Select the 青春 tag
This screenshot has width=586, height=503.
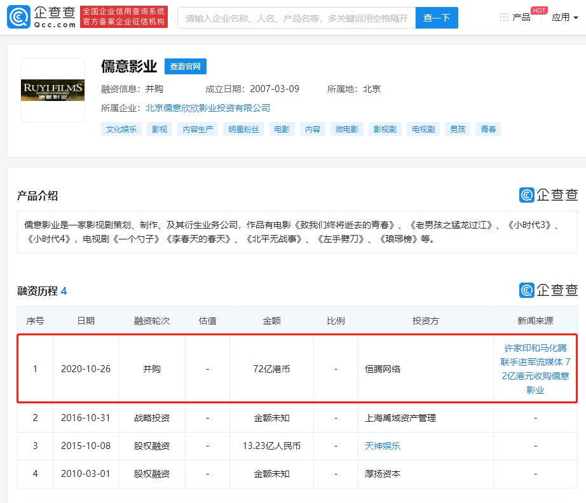coord(488,129)
